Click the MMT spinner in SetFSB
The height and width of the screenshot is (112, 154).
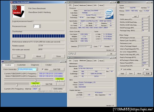[39, 89]
